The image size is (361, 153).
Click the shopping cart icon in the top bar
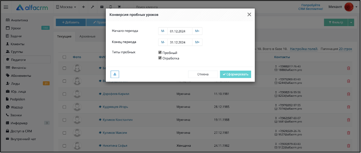(119, 7)
